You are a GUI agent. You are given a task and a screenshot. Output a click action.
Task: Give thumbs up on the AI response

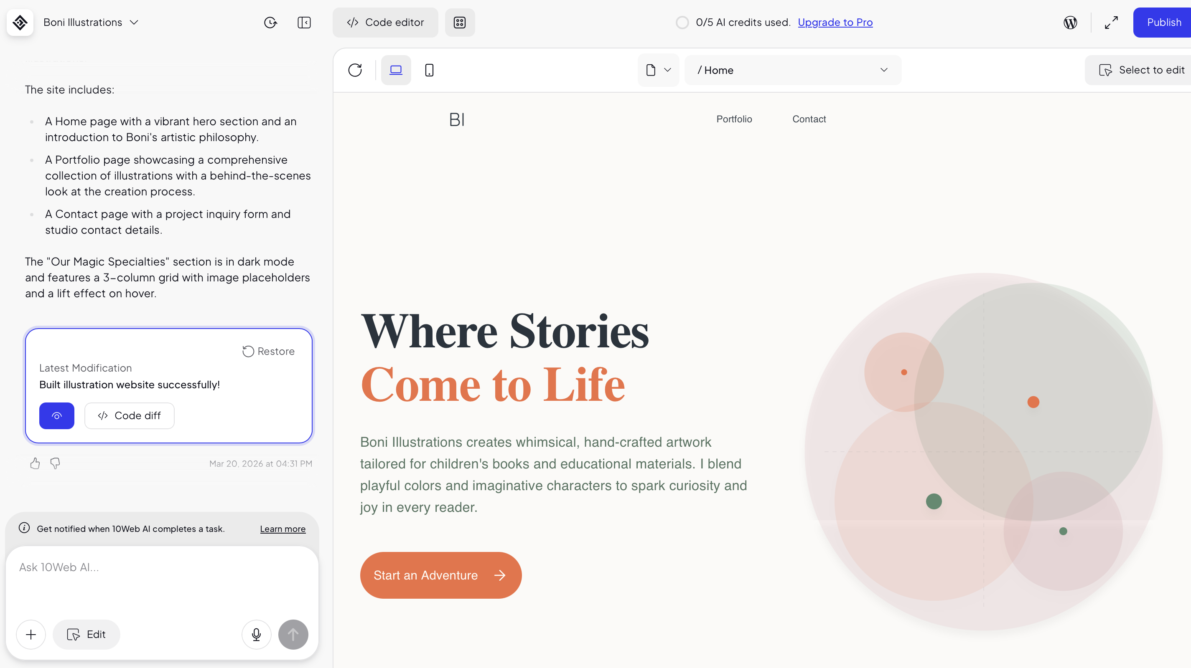35,463
